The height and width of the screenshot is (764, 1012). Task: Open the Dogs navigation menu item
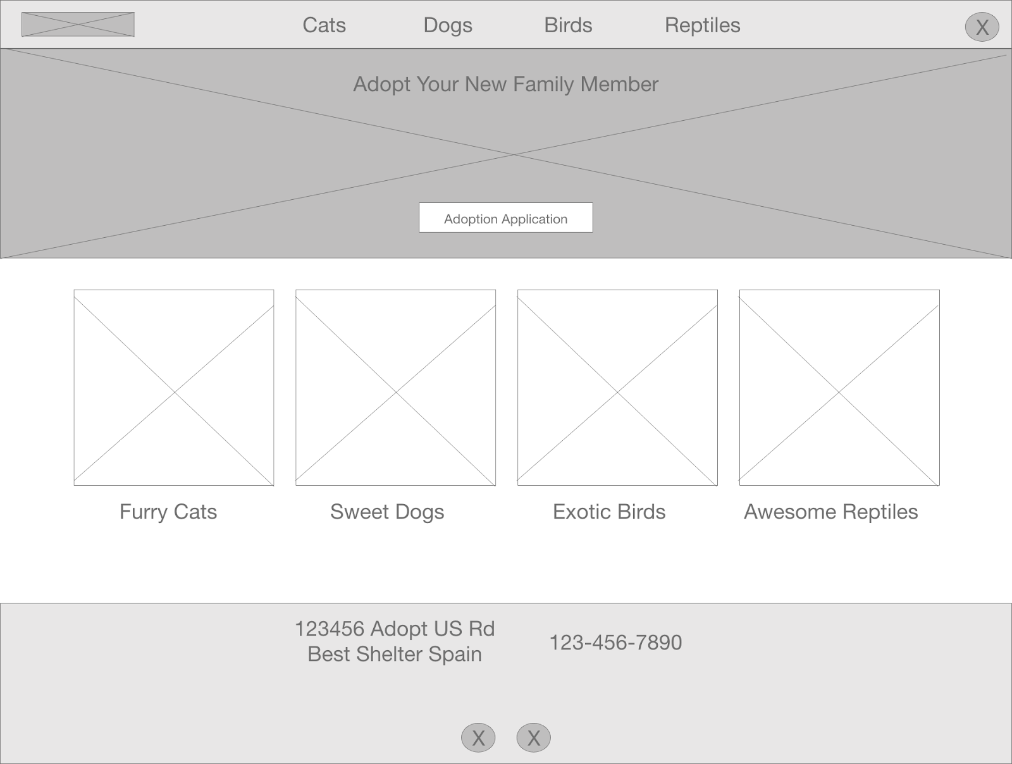[x=447, y=25]
